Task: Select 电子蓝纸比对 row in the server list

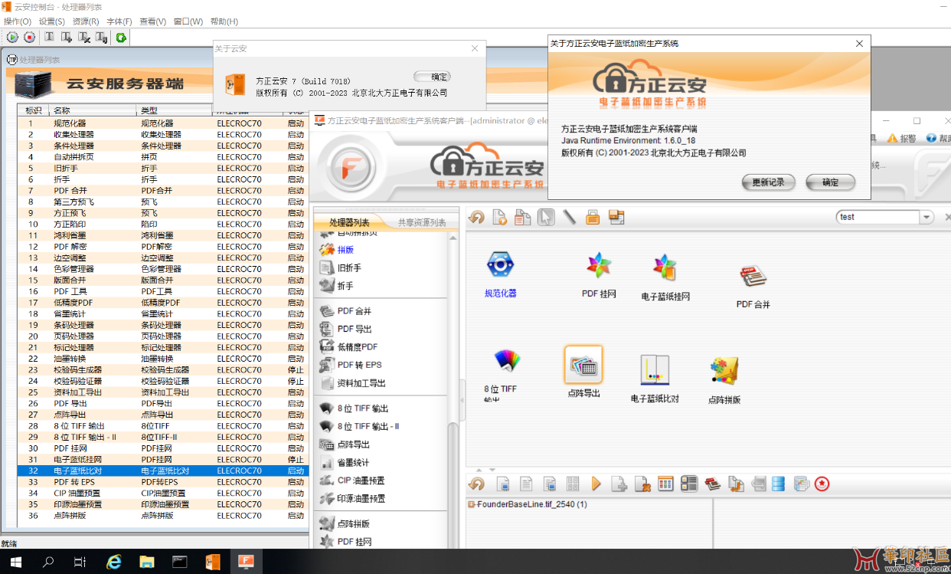Action: tap(77, 471)
